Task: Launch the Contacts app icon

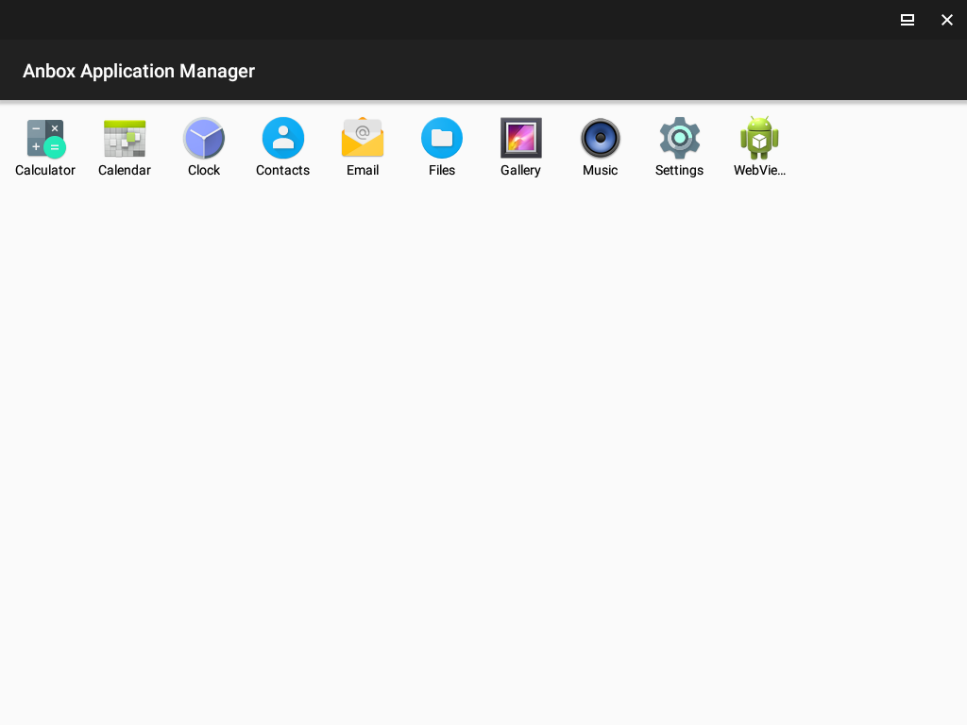Action: pos(283,138)
